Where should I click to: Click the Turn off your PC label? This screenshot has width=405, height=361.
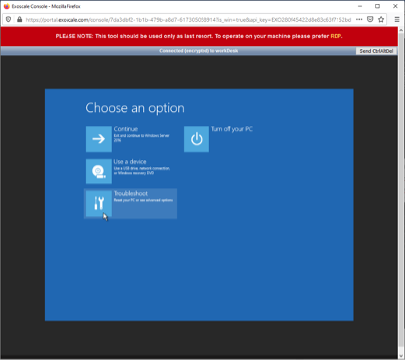tap(232, 129)
